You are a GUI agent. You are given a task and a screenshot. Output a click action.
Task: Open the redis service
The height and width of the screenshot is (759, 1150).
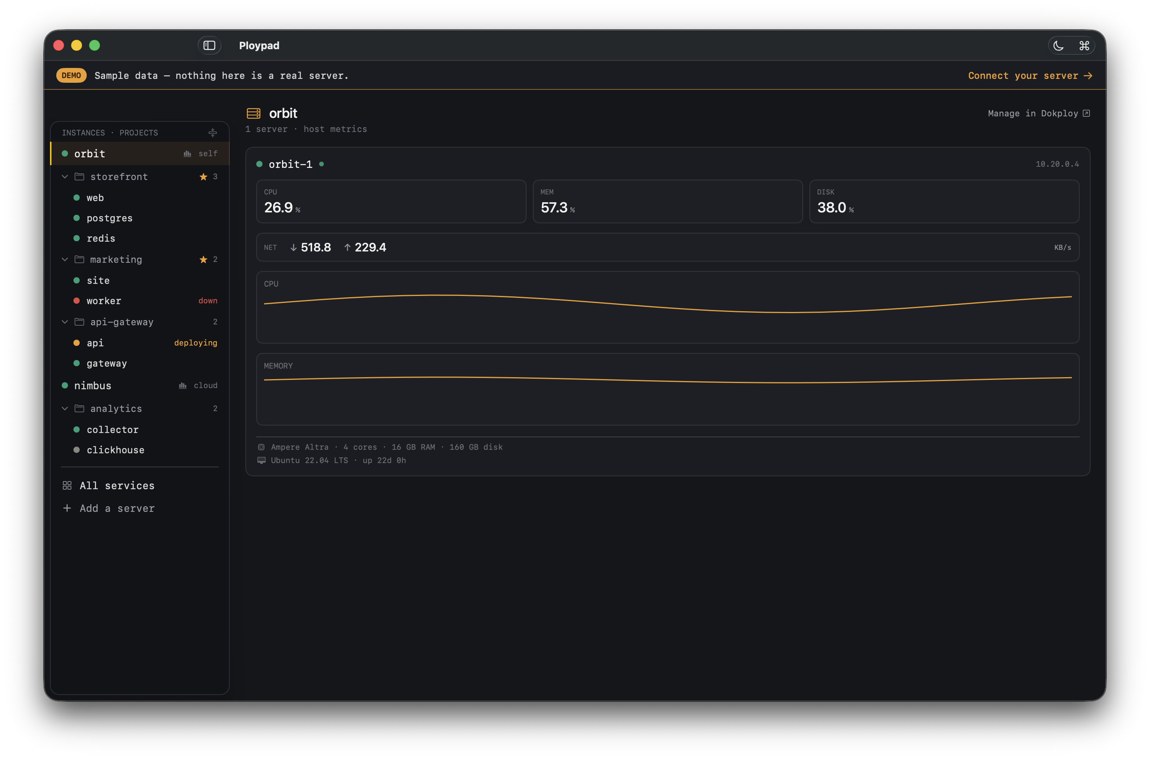point(140,239)
